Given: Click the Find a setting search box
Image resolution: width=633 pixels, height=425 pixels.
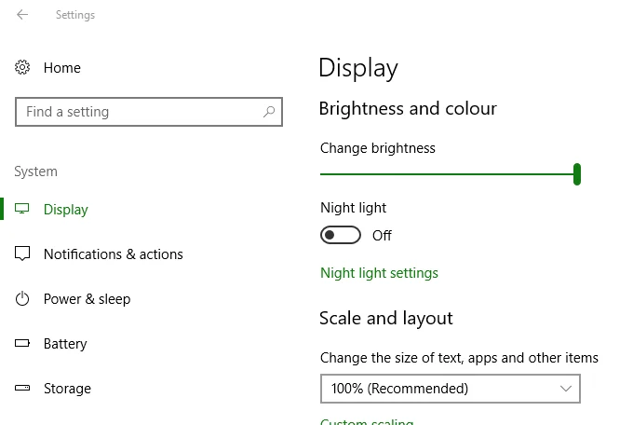Looking at the screenshot, I should pos(140,112).
